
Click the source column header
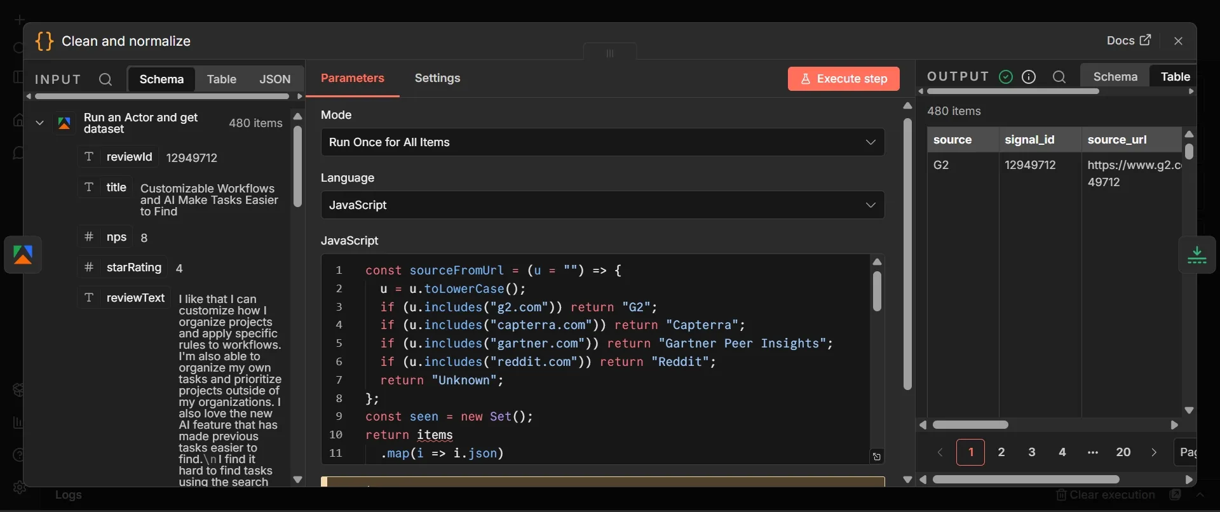[x=963, y=140]
